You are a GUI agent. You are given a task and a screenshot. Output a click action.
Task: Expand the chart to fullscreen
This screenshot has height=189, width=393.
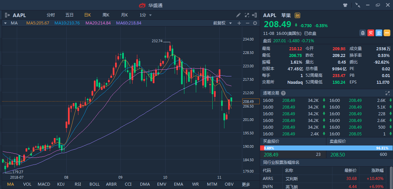pos(247,15)
